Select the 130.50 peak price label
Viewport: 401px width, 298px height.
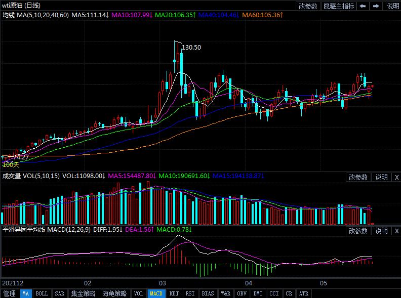(x=191, y=48)
